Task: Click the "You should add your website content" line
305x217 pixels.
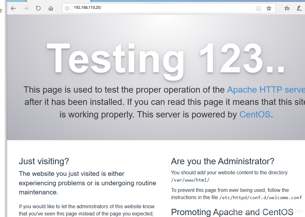Action: pos(229,173)
